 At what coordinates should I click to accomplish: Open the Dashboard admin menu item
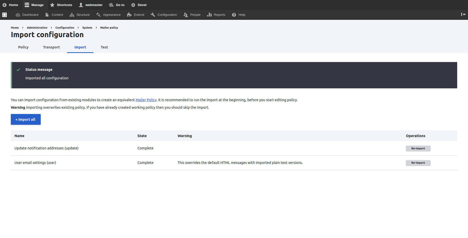tap(27, 15)
